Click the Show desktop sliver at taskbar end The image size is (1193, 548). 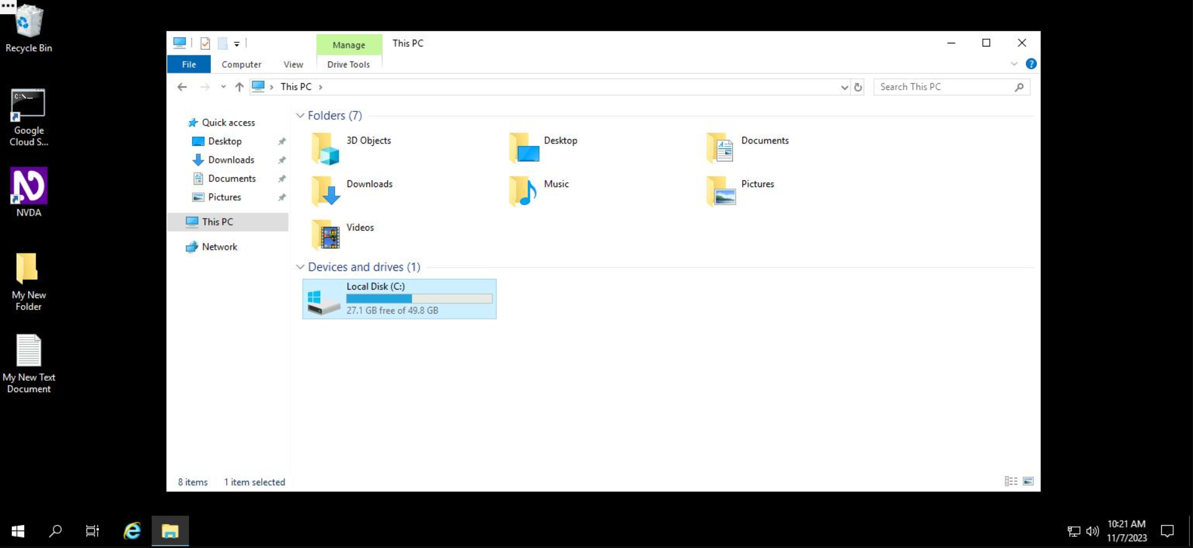[x=1190, y=531]
